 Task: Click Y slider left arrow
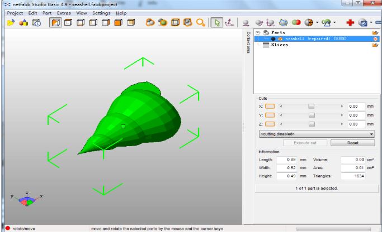(281, 115)
